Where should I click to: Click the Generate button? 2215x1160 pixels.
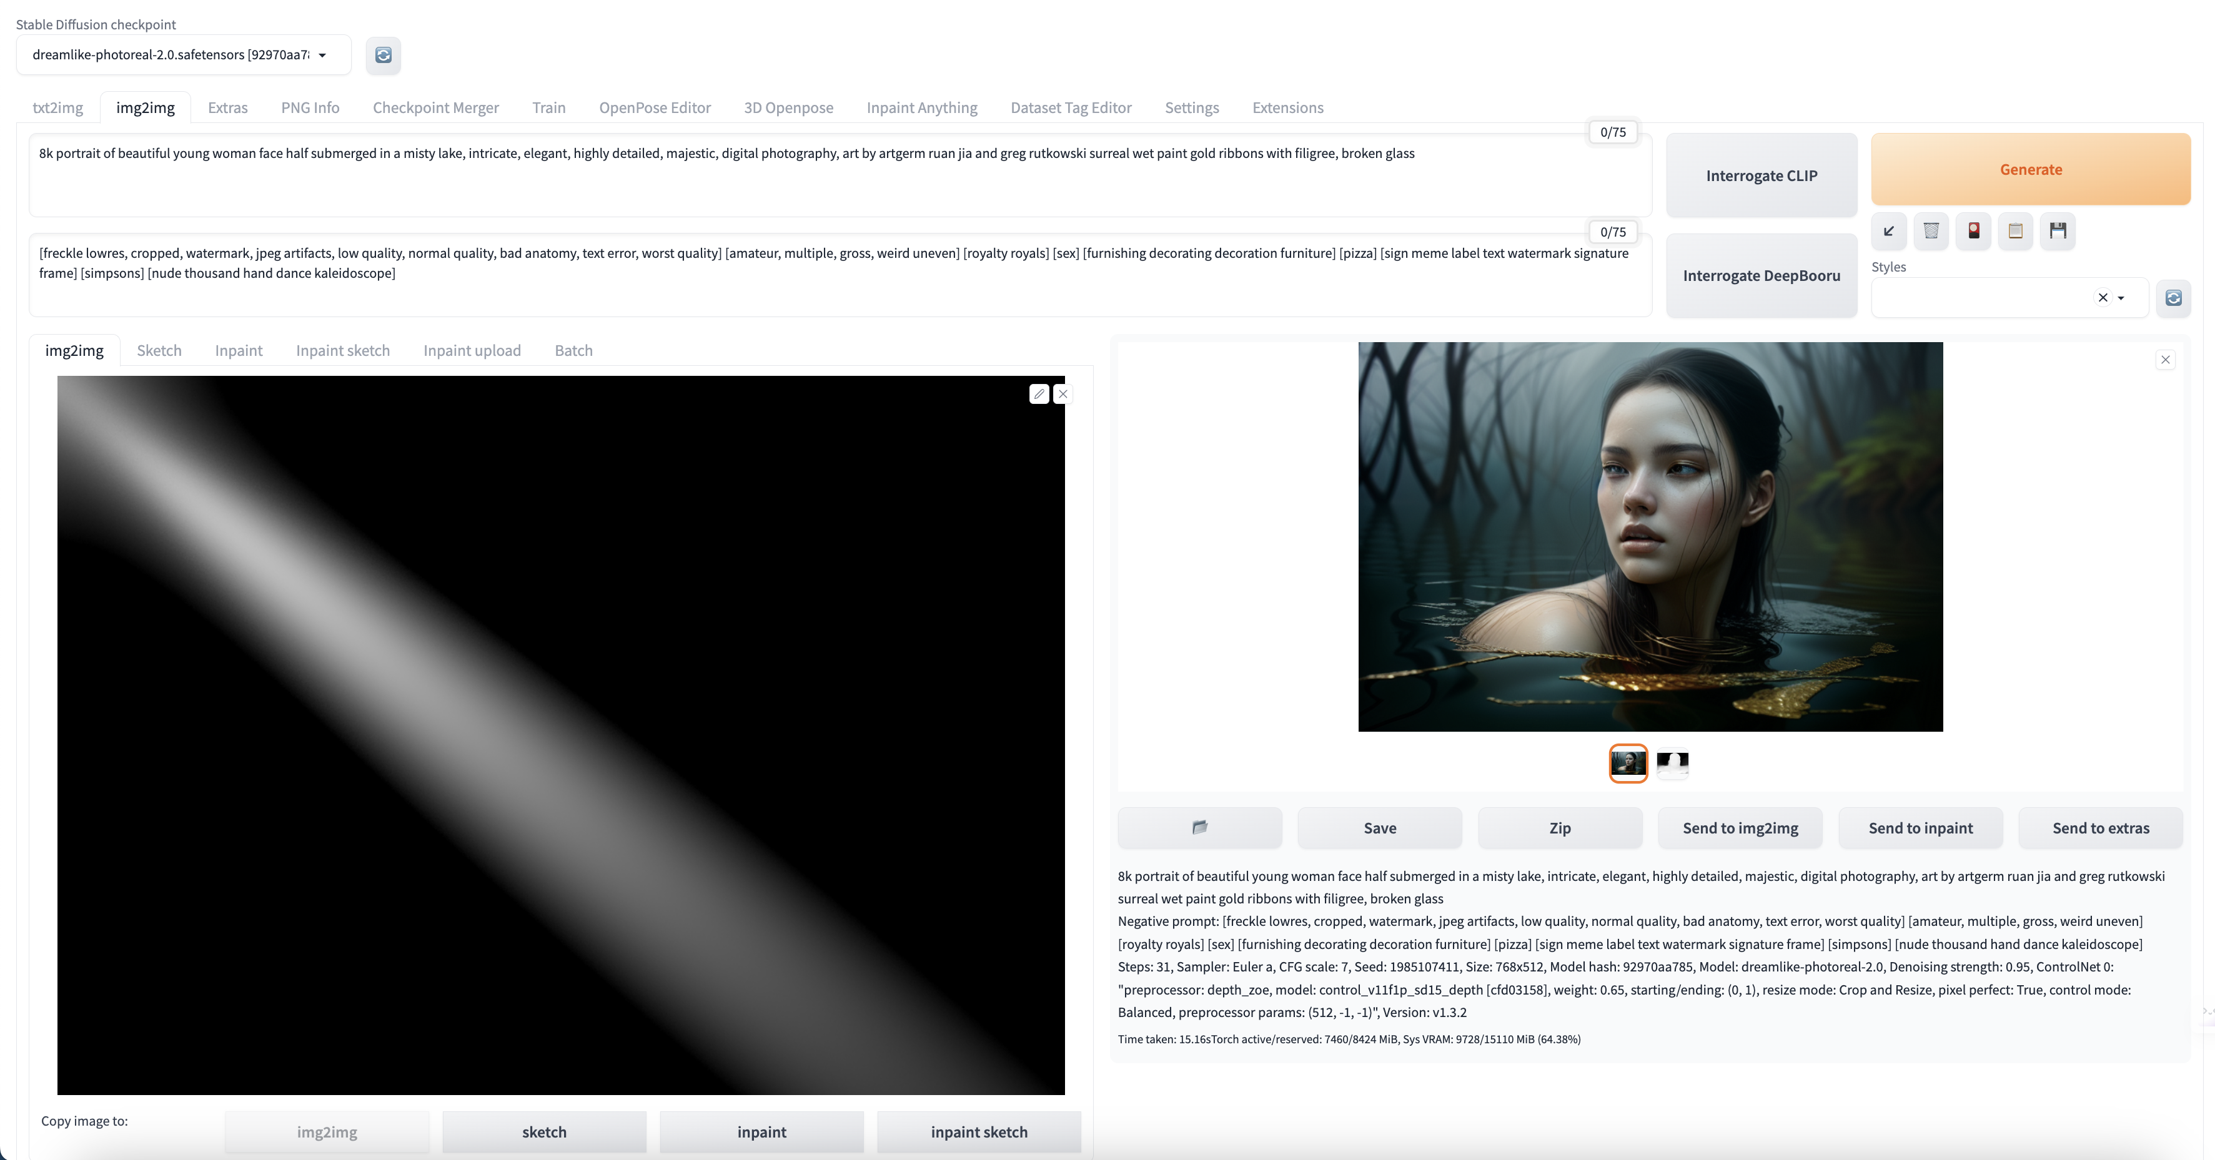2031,169
